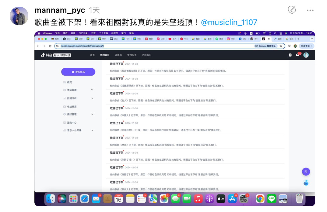Close the active Douyin Chrome tab
Image resolution: width=327 pixels, height=212 pixels.
(x=269, y=39)
